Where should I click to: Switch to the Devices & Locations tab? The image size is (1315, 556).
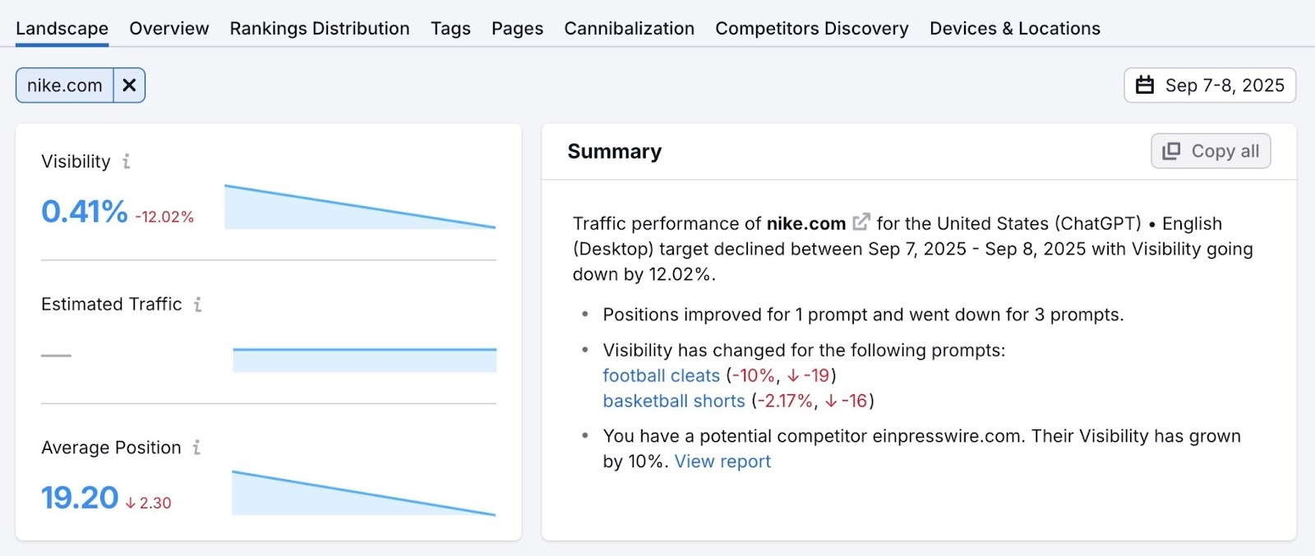point(1014,28)
